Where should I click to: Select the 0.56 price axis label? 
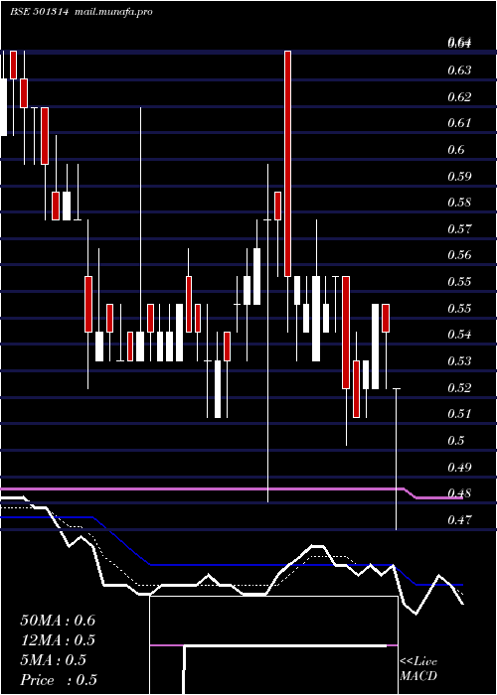tap(459, 255)
